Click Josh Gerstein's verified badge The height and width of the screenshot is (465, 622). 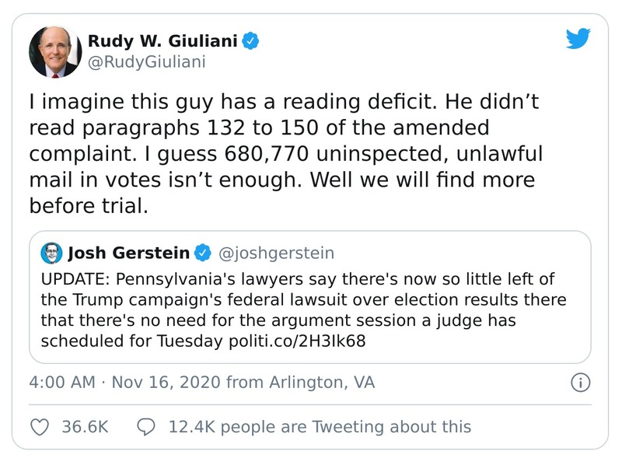click(x=202, y=253)
